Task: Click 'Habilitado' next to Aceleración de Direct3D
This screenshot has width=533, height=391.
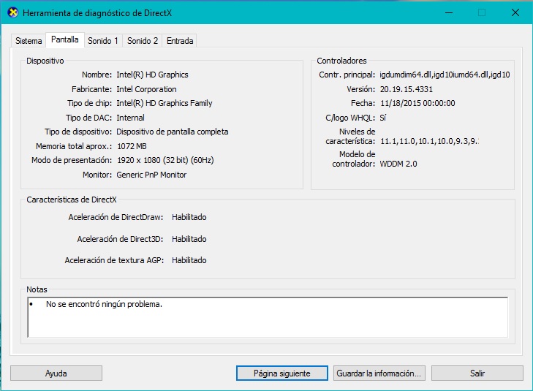Action: [x=189, y=239]
